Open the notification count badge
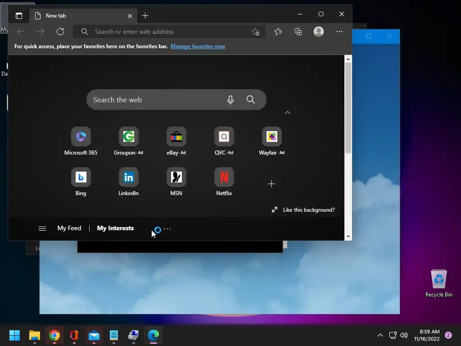 click(448, 335)
